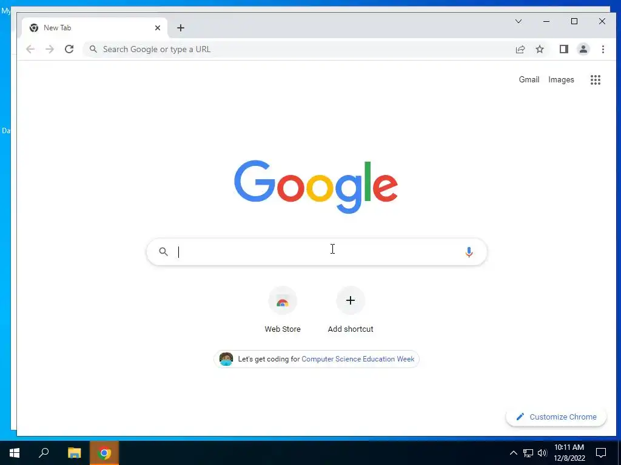Open the Images link
Image resolution: width=621 pixels, height=465 pixels.
pyautogui.click(x=561, y=79)
